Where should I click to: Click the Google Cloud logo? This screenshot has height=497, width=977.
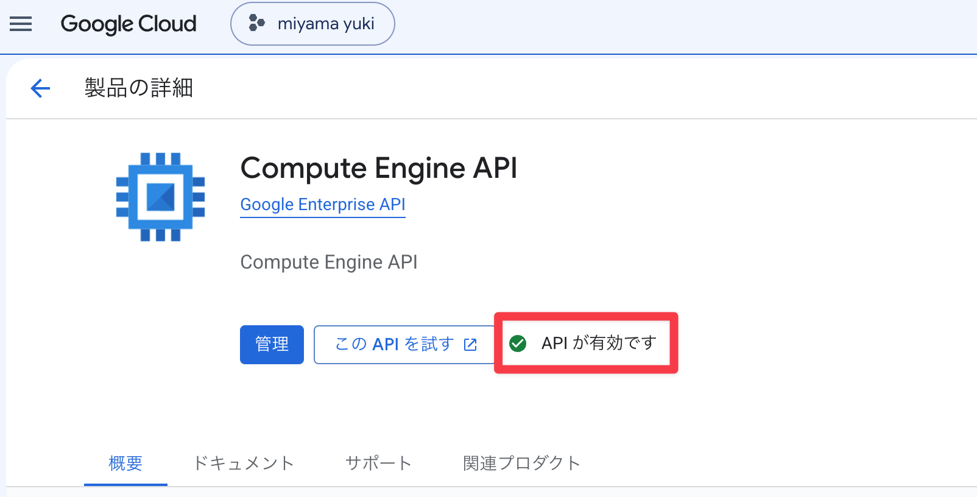coord(129,24)
